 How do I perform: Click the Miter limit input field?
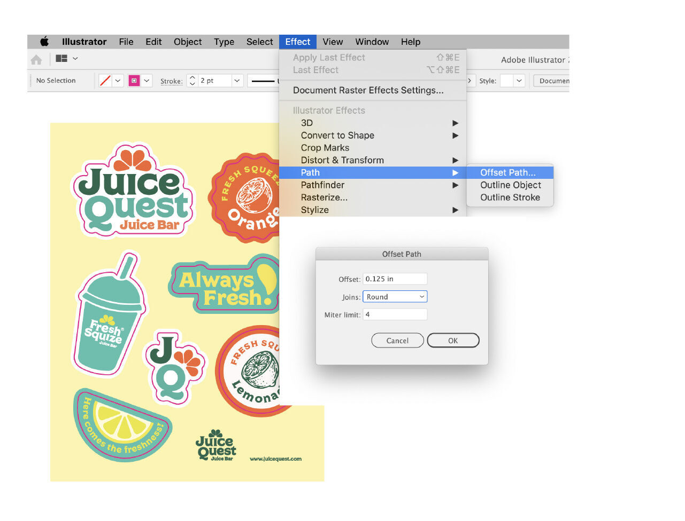pyautogui.click(x=395, y=314)
